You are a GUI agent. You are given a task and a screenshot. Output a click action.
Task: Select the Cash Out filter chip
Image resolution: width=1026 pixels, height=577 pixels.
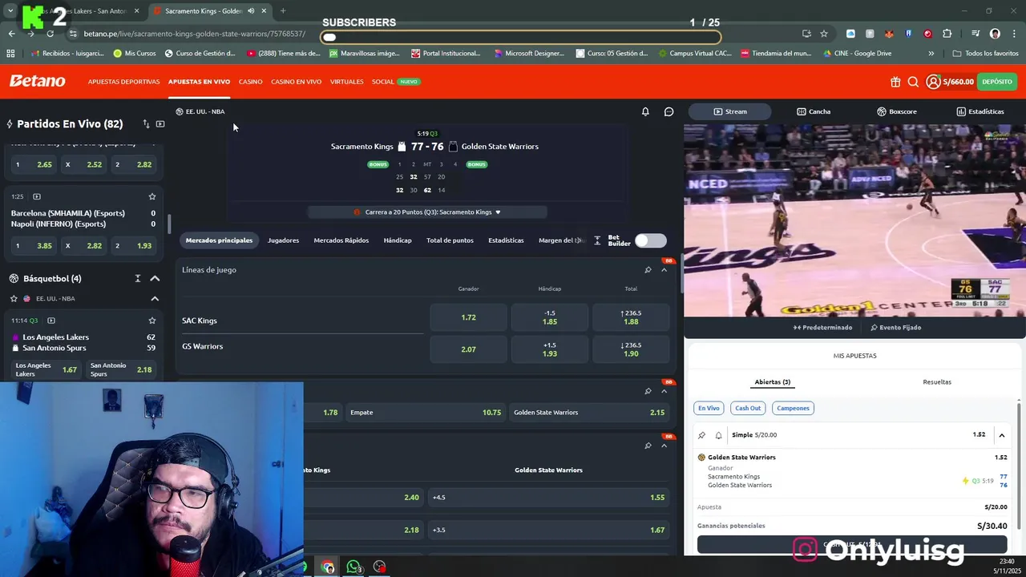(x=748, y=408)
